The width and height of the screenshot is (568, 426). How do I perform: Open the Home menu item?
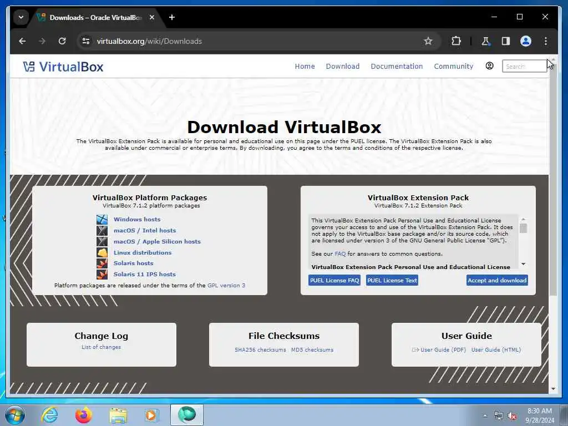click(x=305, y=67)
